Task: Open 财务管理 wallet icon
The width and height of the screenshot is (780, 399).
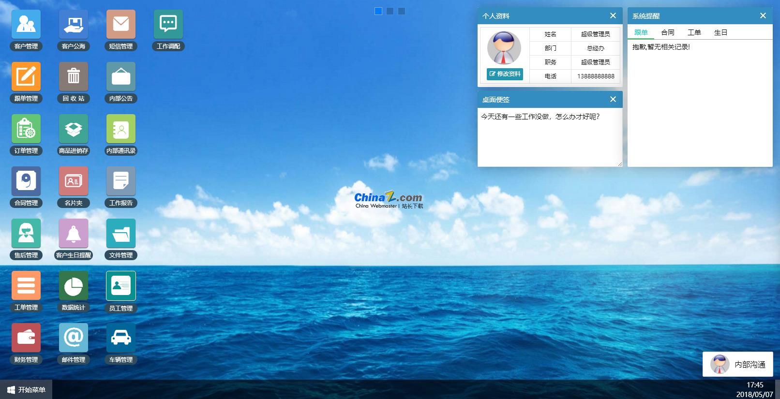Action: pos(26,338)
